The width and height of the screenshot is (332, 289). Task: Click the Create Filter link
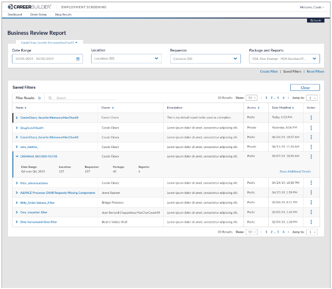pyautogui.click(x=269, y=72)
